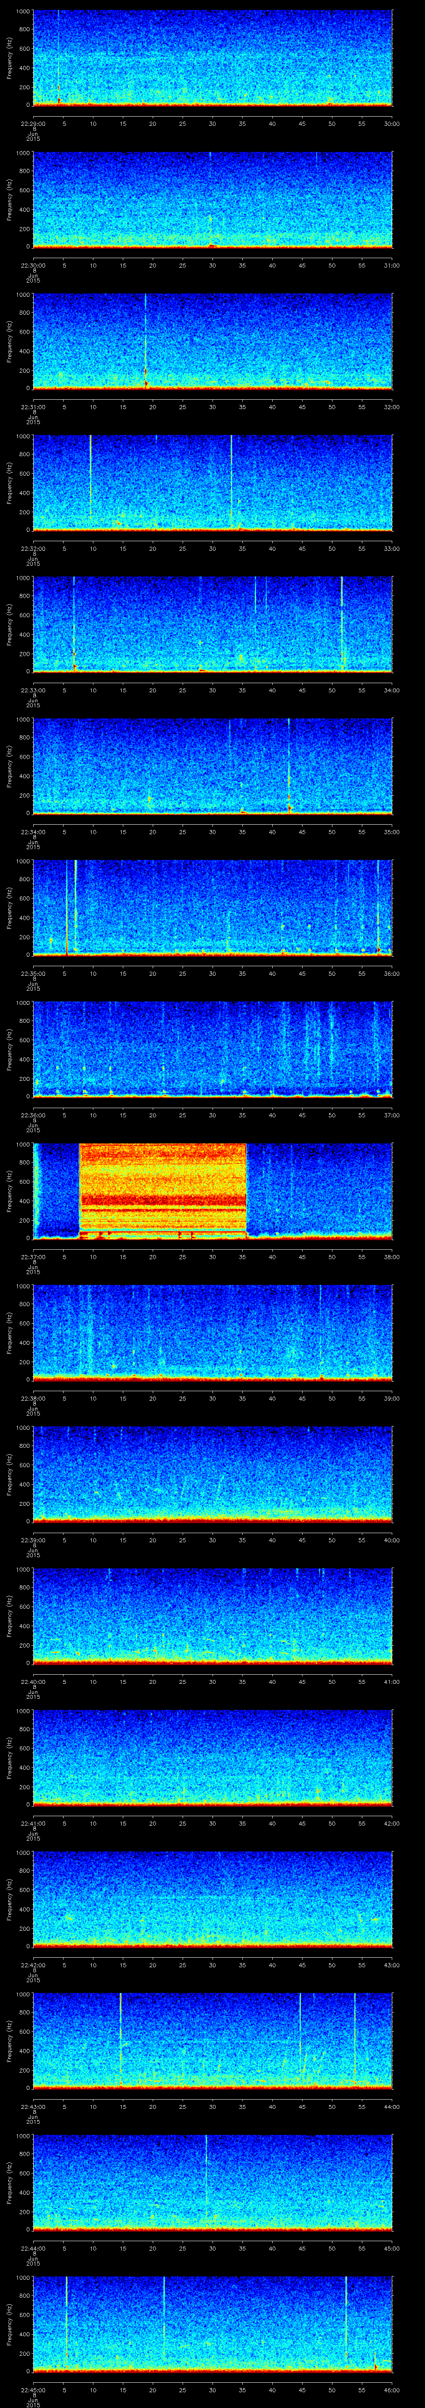This screenshot has height=2408, width=425.
Task: Select the spectrogram panel beginning at 22:40:00
Action: click(212, 1616)
